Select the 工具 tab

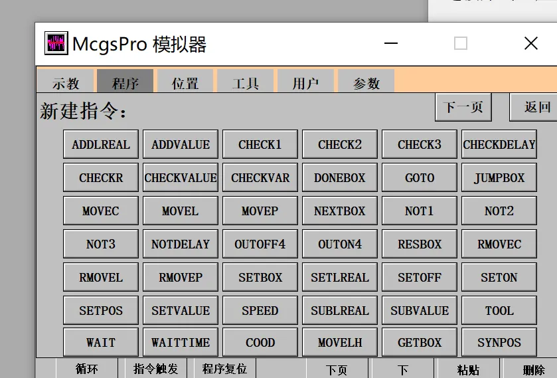coord(245,82)
